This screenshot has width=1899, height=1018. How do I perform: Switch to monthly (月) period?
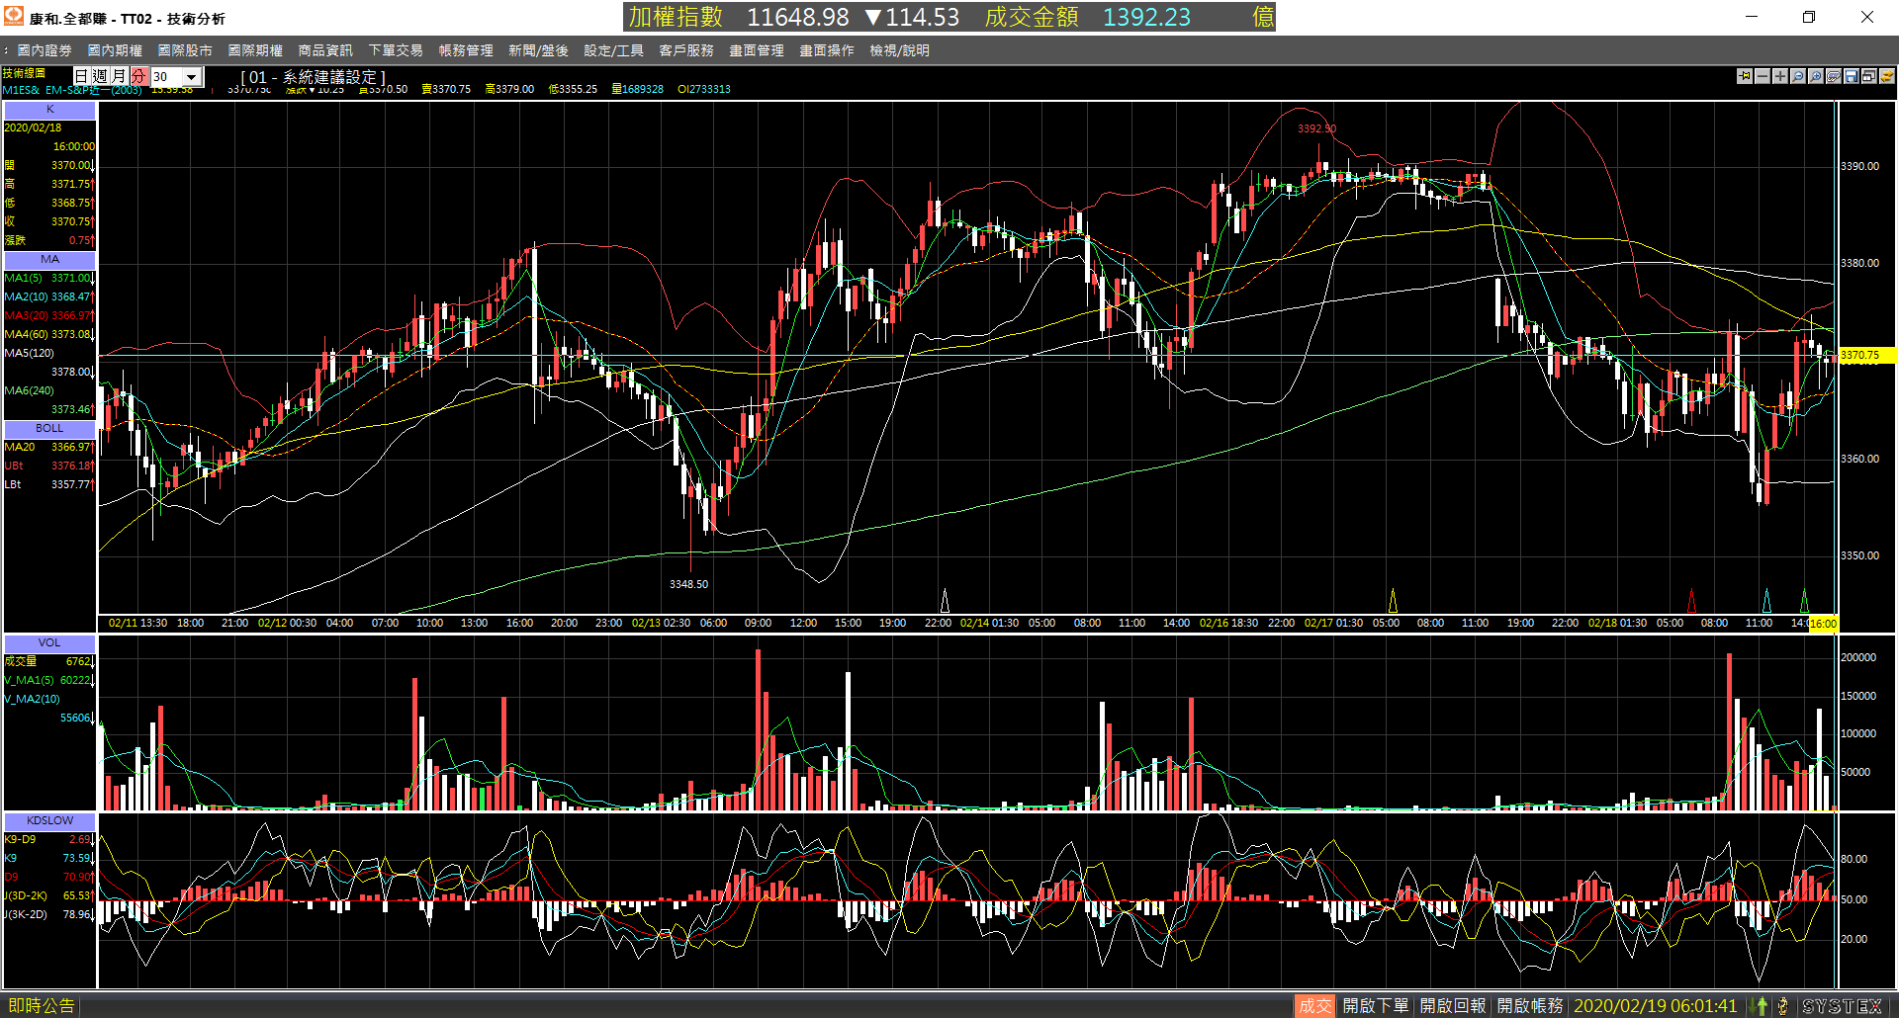120,76
